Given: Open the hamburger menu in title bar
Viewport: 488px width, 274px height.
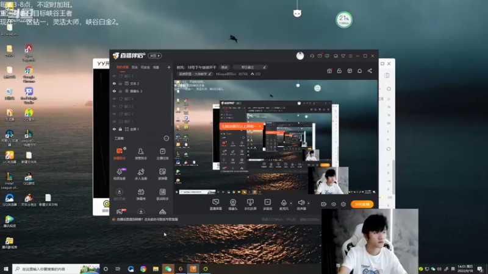Looking at the screenshot, I should pyautogui.click(x=350, y=56).
